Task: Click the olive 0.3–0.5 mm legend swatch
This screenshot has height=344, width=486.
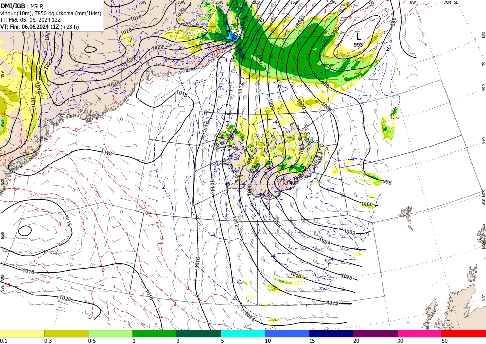Action: pyautogui.click(x=66, y=334)
